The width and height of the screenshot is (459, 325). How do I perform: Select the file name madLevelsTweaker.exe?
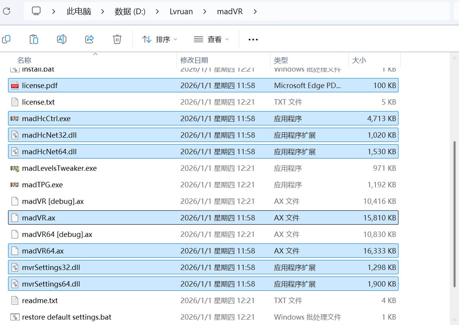pos(59,168)
